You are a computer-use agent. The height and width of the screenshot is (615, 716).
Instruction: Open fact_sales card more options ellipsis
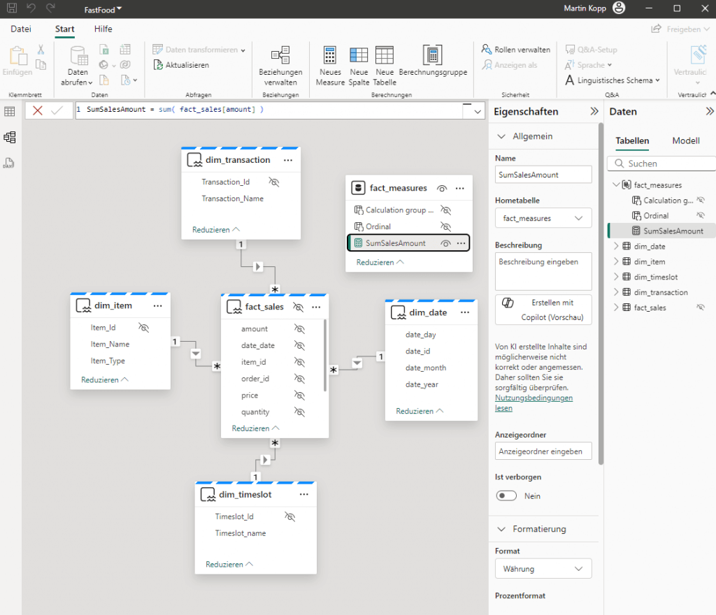click(x=317, y=307)
